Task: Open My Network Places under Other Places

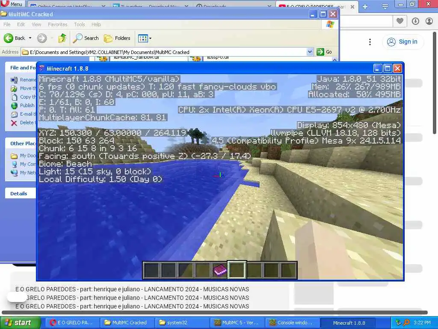Action: click(x=23, y=173)
